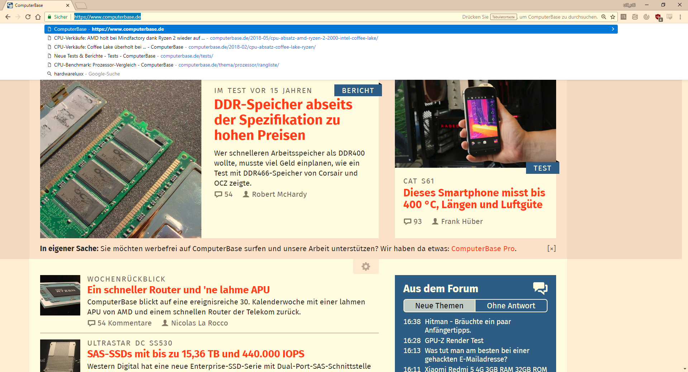
Task: Open Ein schneller Router und 'ne lahme APU
Action: tap(178, 290)
